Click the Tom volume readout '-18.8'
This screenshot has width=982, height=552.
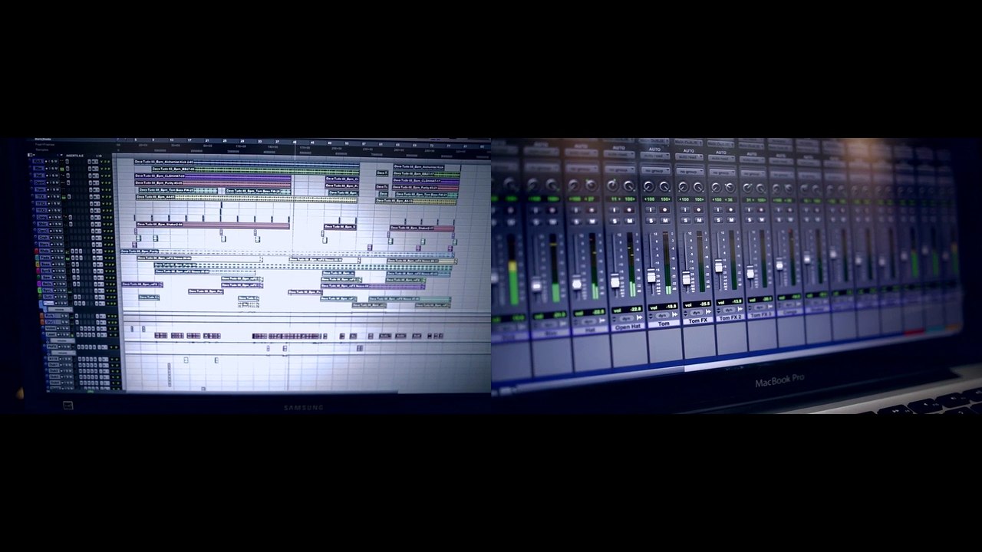pos(671,306)
